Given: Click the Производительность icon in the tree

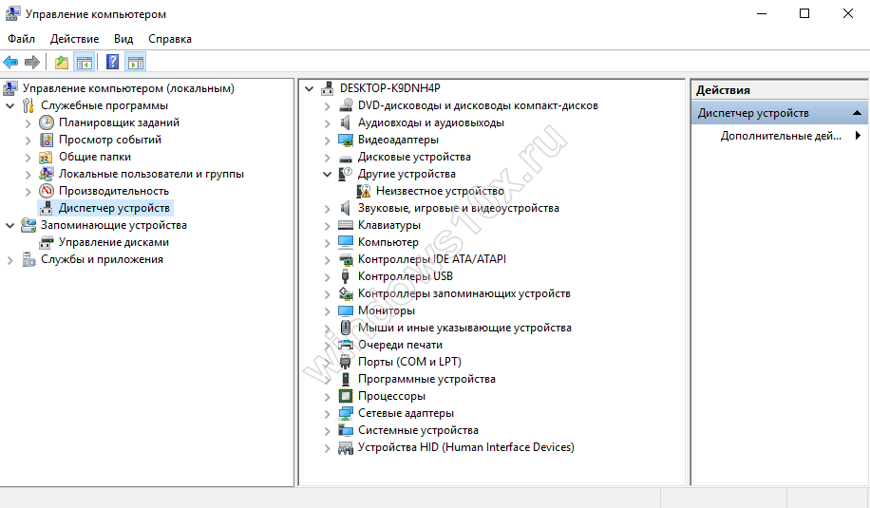Looking at the screenshot, I should pos(47,191).
